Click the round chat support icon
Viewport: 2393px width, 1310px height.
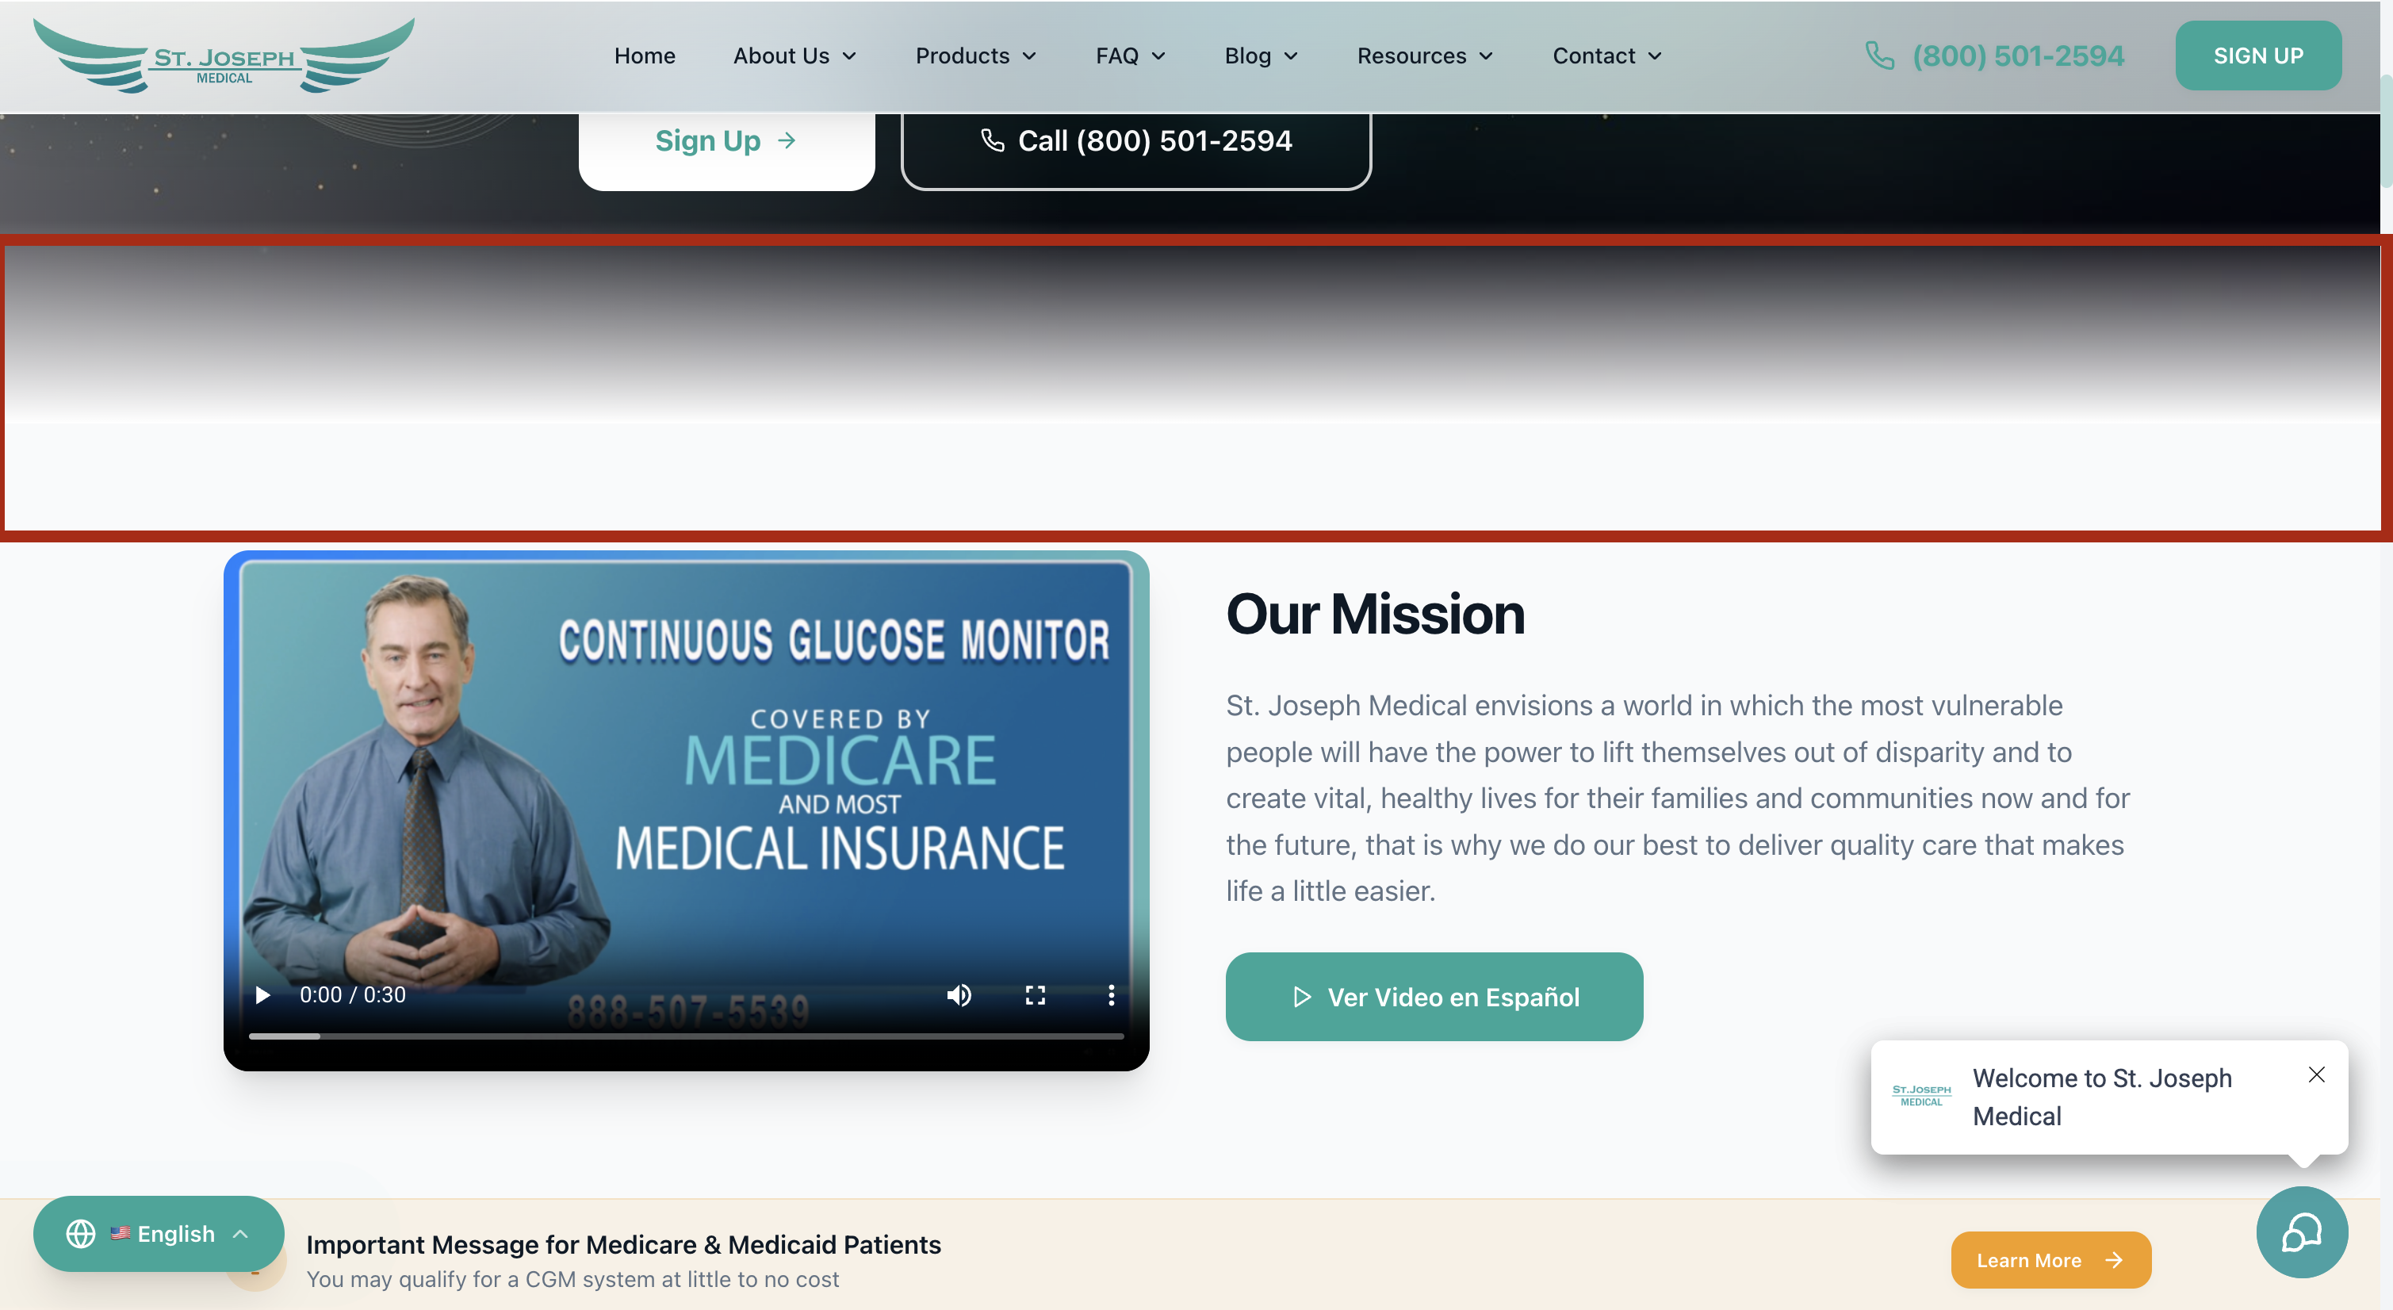click(2302, 1232)
